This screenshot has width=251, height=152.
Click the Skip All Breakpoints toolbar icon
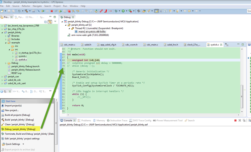[x=39, y=11]
